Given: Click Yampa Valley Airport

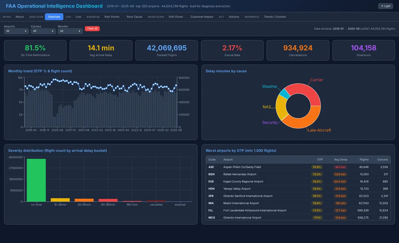Looking at the screenshot, I should tap(237, 188).
